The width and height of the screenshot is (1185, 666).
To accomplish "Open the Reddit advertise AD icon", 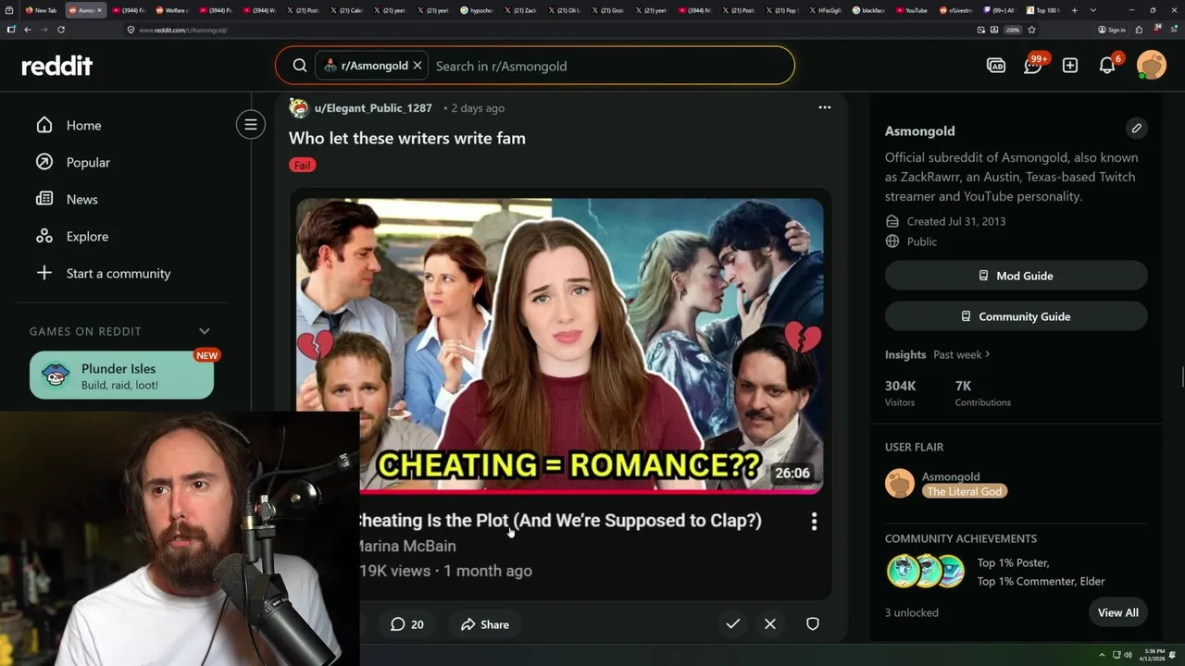I will pos(996,66).
